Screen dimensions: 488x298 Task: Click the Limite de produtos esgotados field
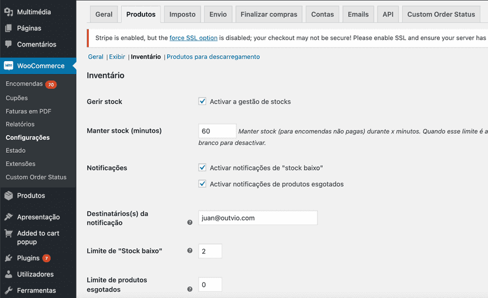[x=210, y=285]
